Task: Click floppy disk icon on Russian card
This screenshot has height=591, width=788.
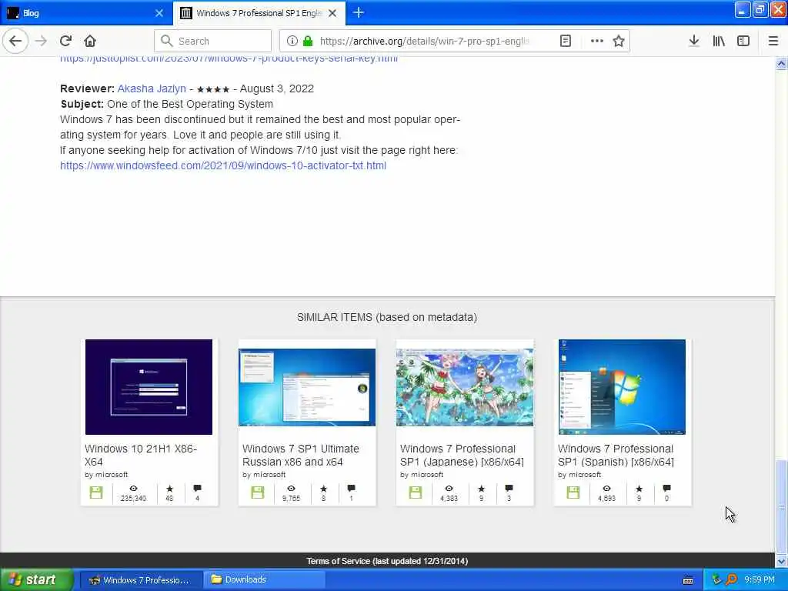Action: (257, 492)
